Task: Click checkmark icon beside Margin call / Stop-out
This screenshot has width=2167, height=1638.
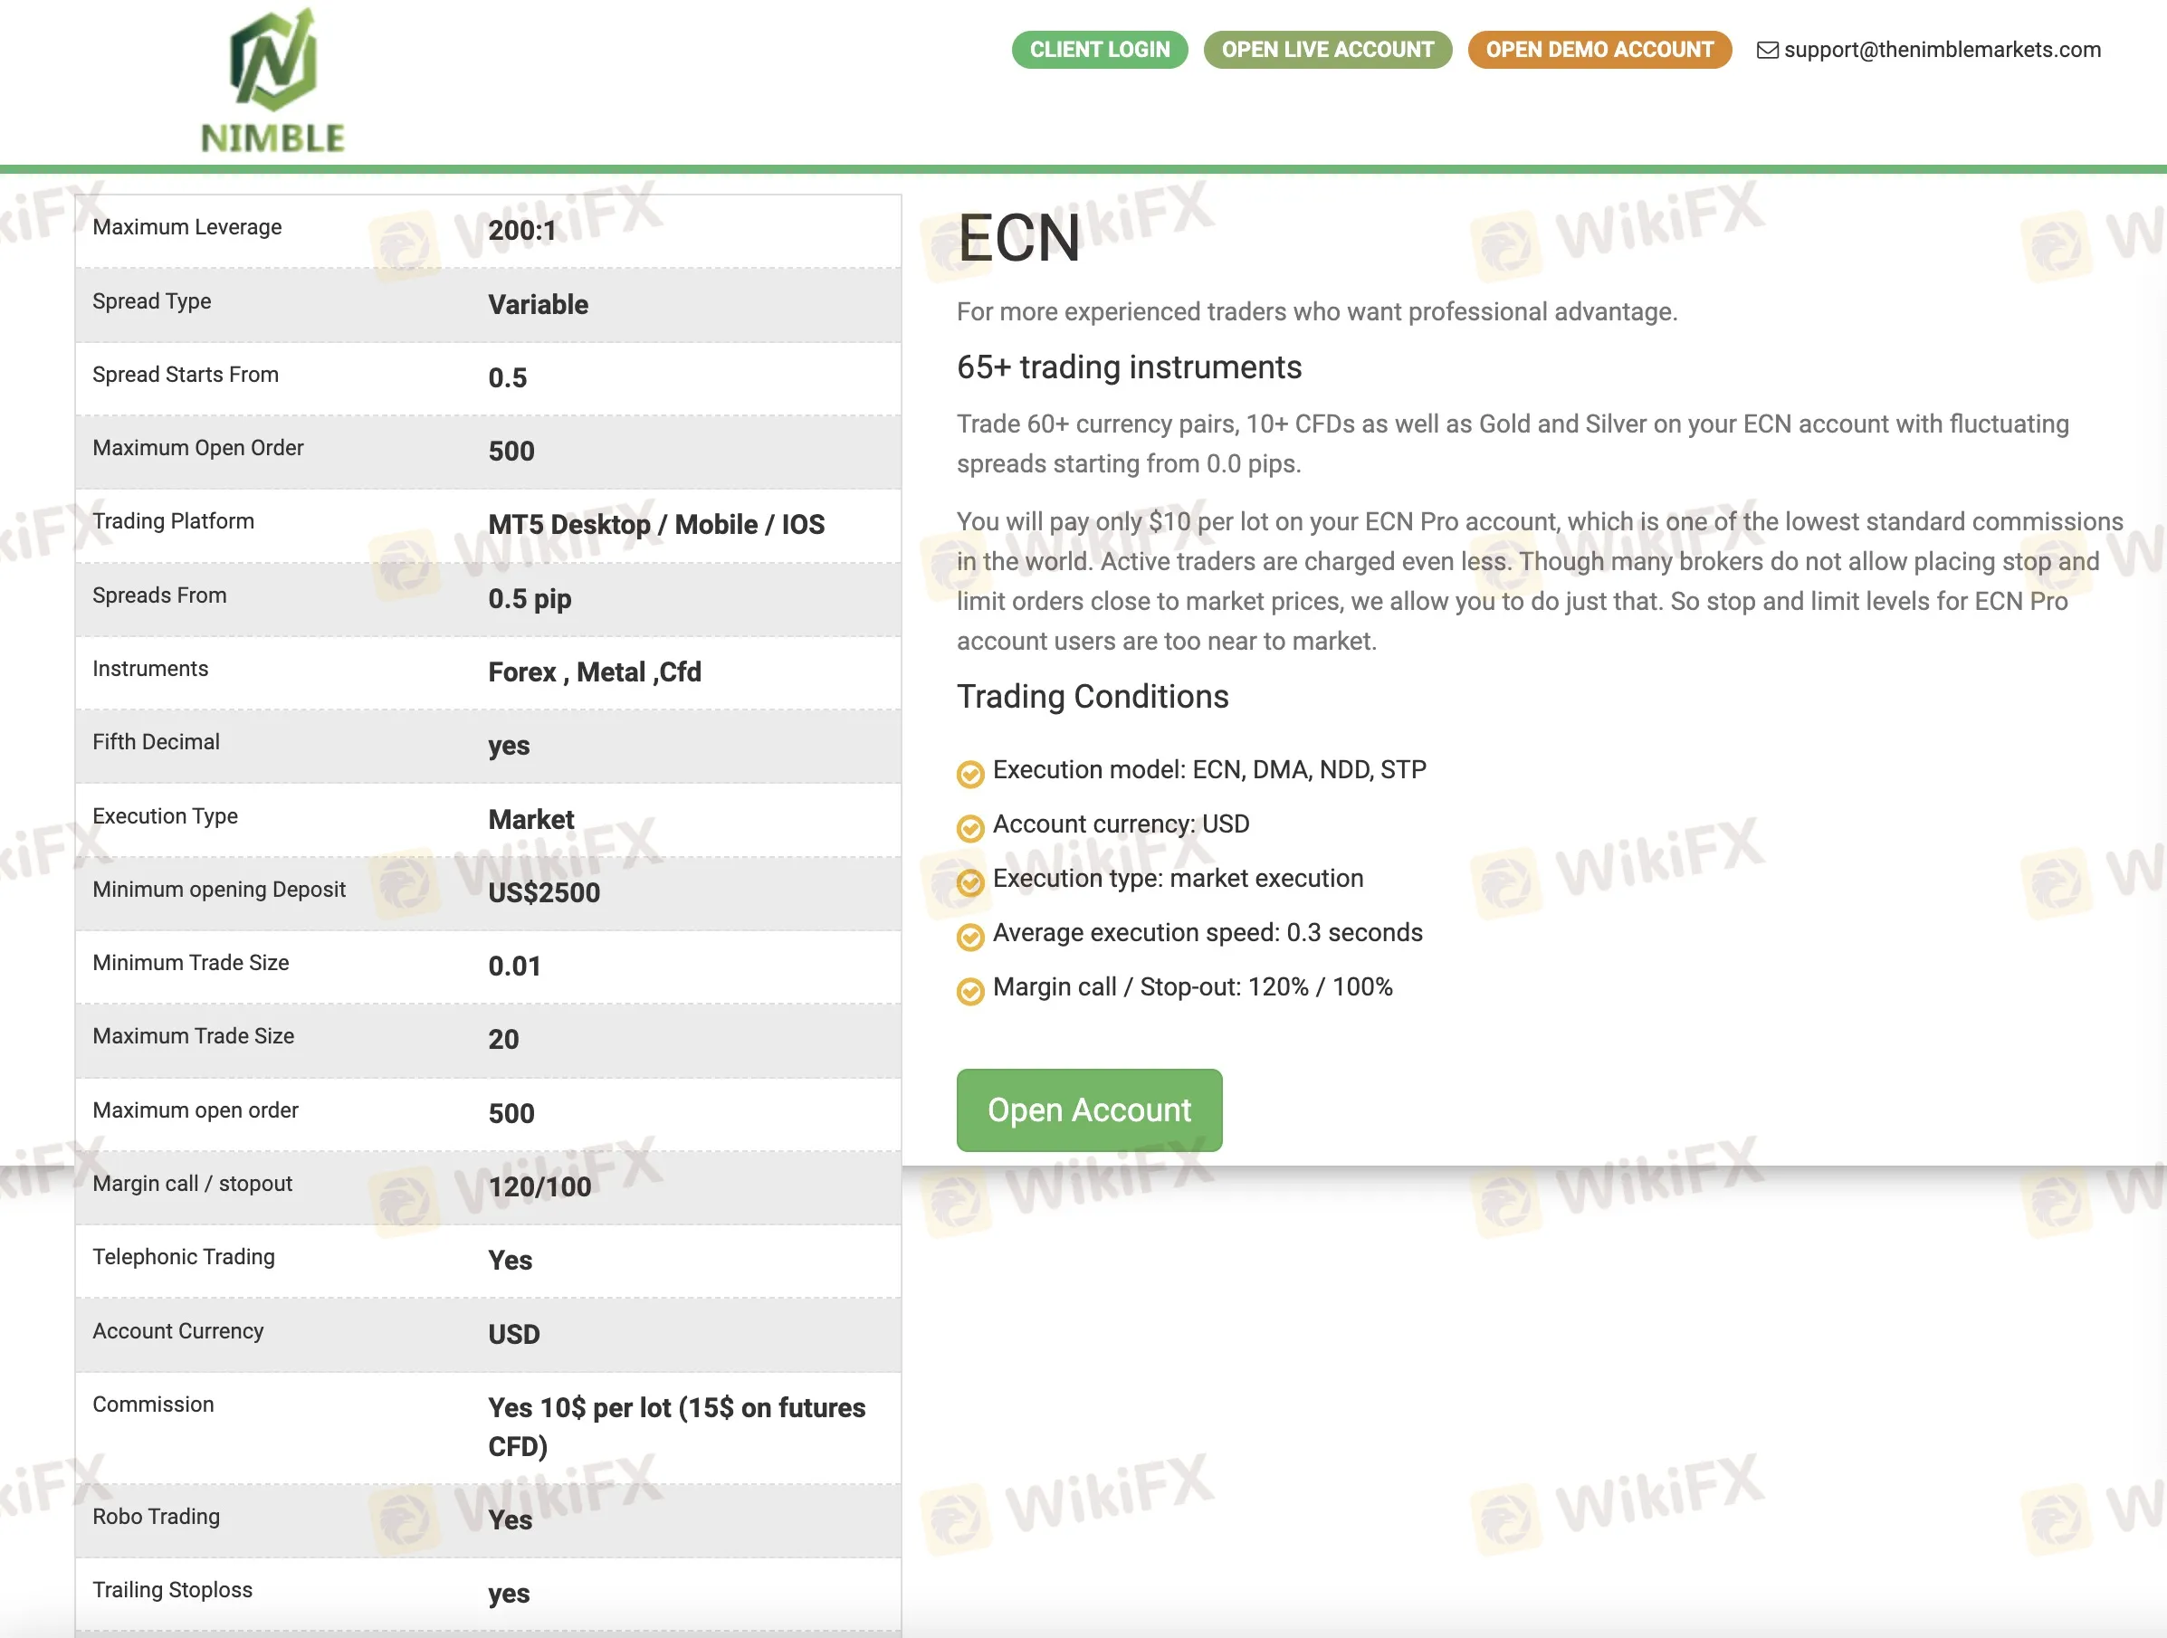Action: click(x=969, y=992)
